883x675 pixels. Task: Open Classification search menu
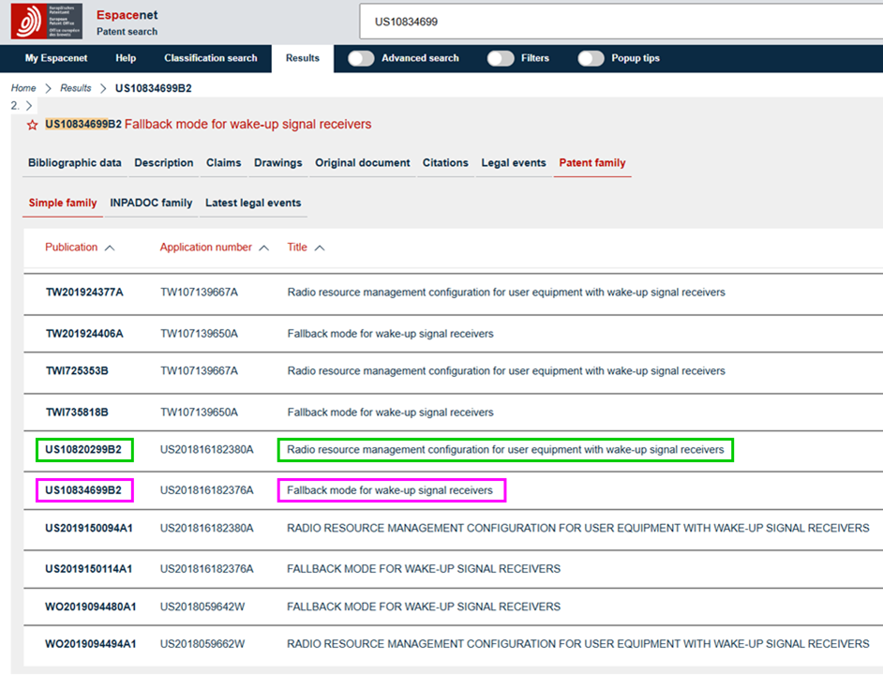tap(210, 58)
